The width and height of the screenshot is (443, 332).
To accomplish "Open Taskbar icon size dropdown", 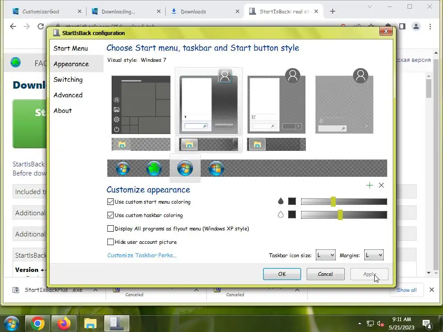I will (325, 255).
